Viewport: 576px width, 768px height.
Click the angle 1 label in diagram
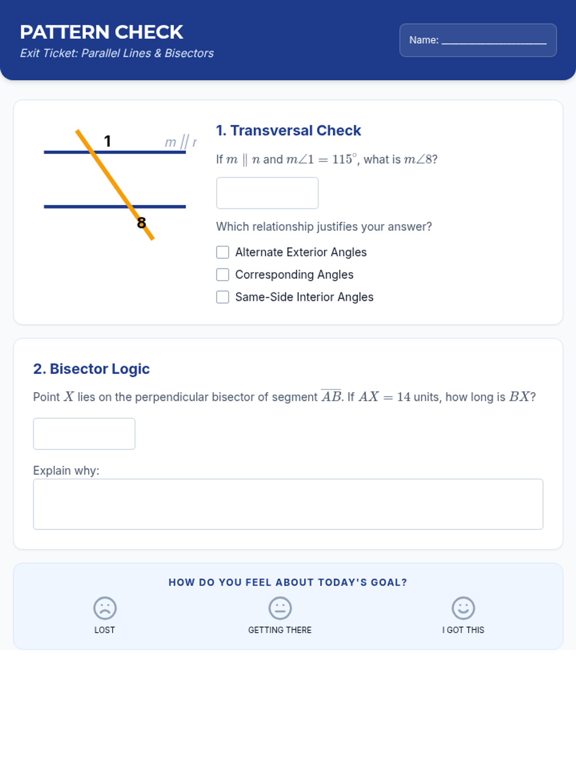(108, 141)
